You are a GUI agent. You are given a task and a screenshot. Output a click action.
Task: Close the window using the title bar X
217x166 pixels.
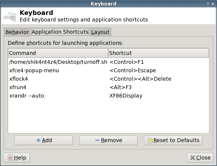coord(213,4)
